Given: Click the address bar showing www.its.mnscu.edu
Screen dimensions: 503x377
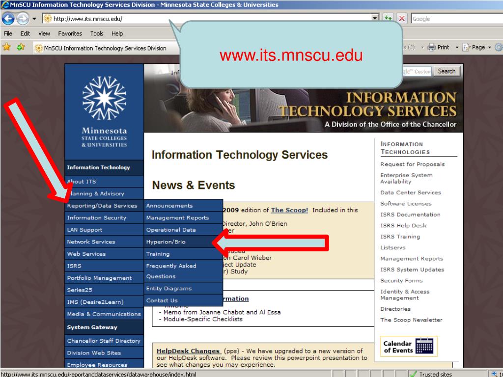Looking at the screenshot, I should point(207,19).
